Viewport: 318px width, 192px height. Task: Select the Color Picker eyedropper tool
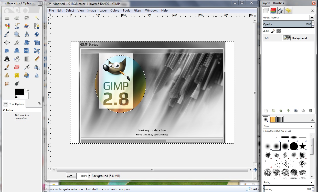pyautogui.click(x=7, y=34)
